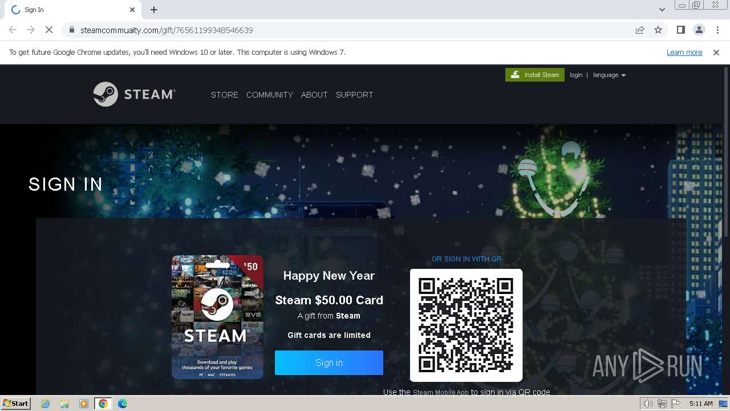Close the Sign In tab
The height and width of the screenshot is (411, 730).
coord(132,10)
